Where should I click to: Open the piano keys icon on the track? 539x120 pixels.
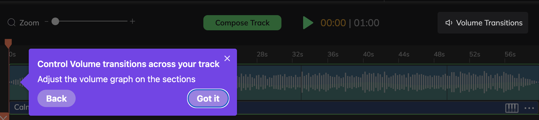tap(512, 108)
